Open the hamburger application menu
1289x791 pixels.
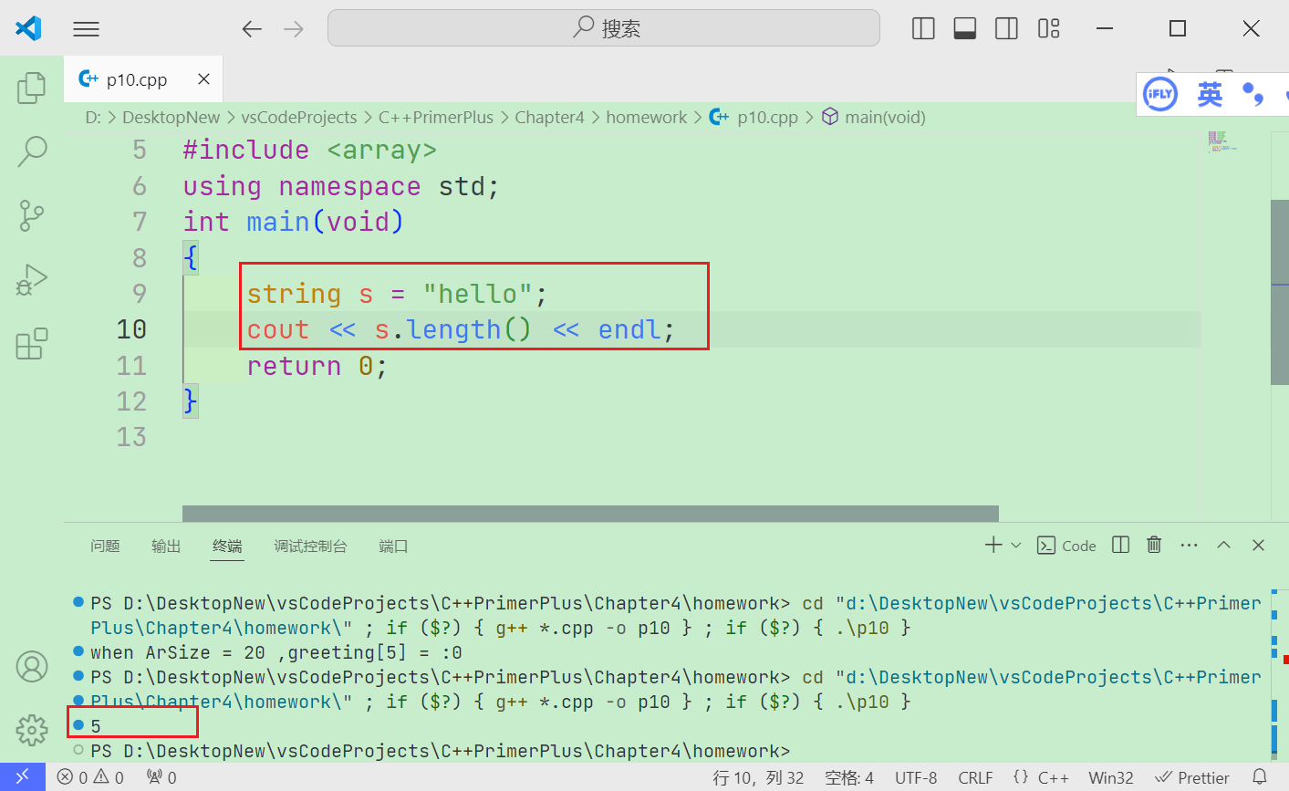pyautogui.click(x=86, y=29)
